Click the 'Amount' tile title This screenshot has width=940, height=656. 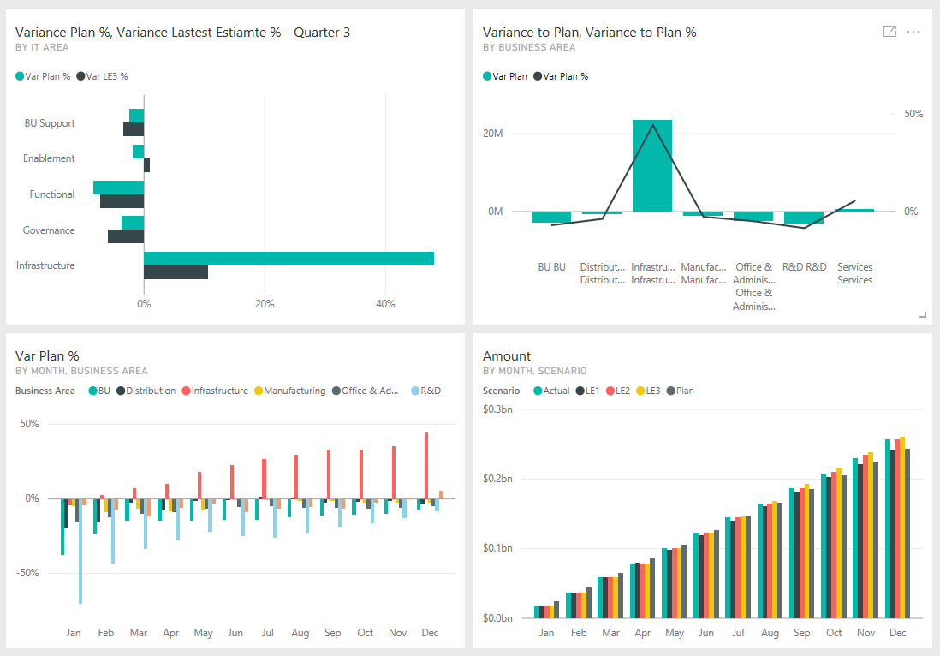click(x=507, y=356)
